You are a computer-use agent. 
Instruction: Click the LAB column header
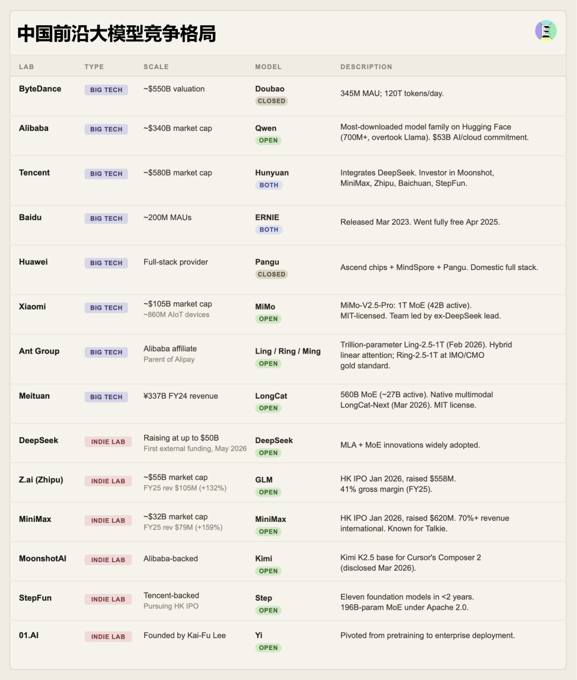26,67
